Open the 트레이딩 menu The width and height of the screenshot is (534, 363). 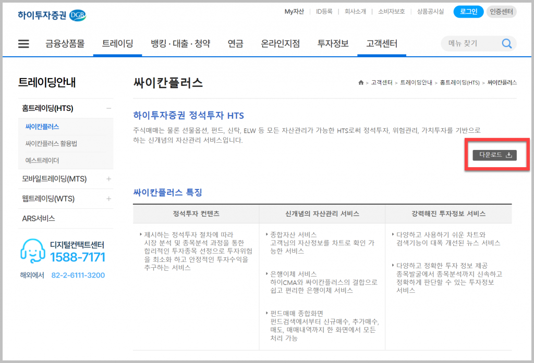(x=117, y=44)
